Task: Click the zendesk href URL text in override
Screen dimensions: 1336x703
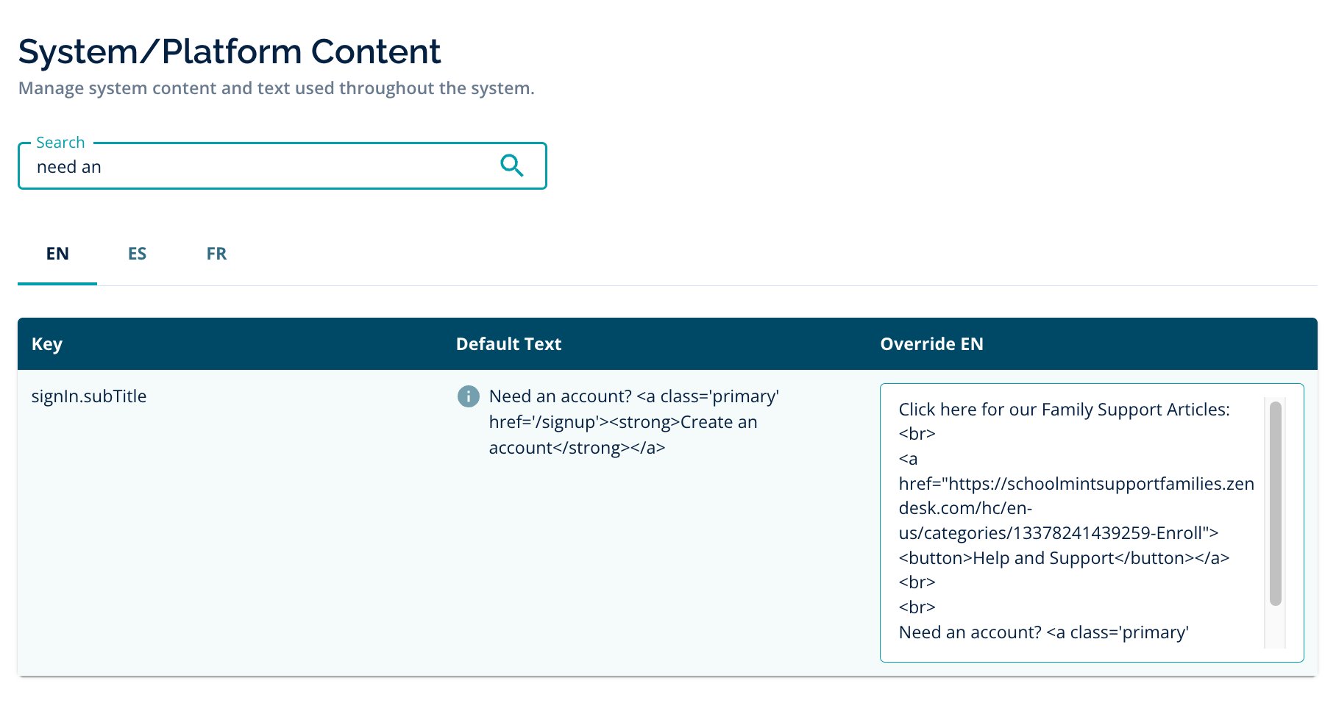Action: (x=1076, y=484)
